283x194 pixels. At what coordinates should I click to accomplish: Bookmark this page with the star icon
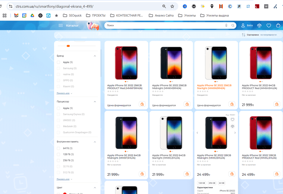172,6
